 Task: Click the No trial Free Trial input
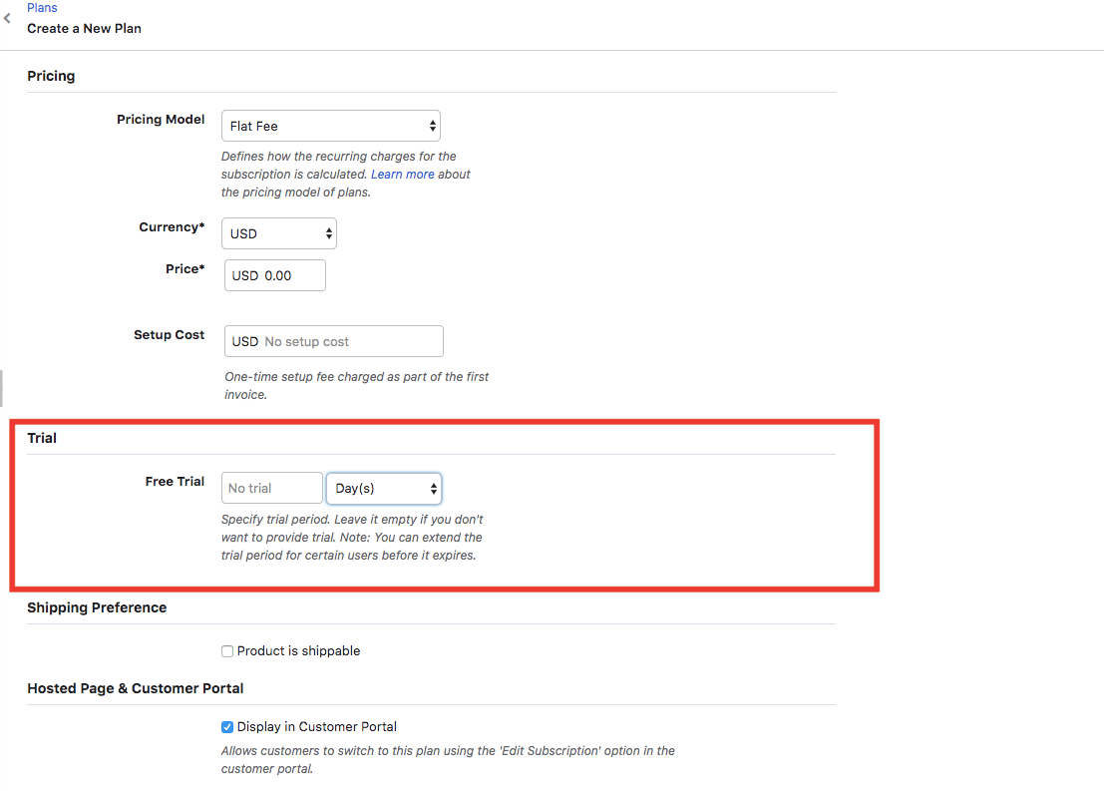271,488
